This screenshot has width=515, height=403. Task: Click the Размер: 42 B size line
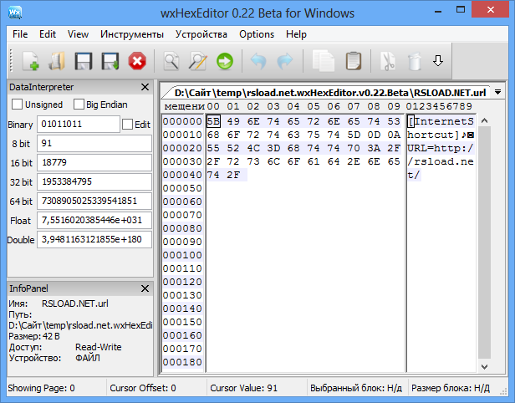click(x=34, y=336)
